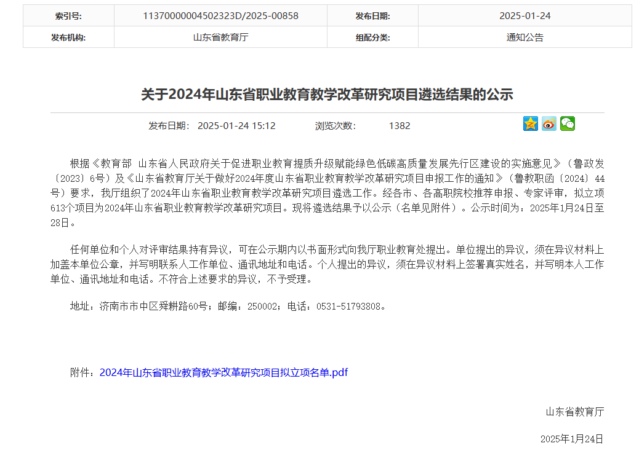
Task: Click the 组配分类 header label
Action: 372,37
